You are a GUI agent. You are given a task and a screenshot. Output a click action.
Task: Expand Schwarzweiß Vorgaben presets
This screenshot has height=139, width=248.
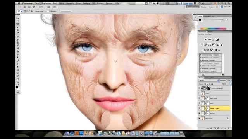[x=200, y=66]
